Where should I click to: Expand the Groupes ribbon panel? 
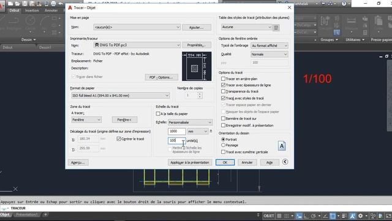[329, 40]
